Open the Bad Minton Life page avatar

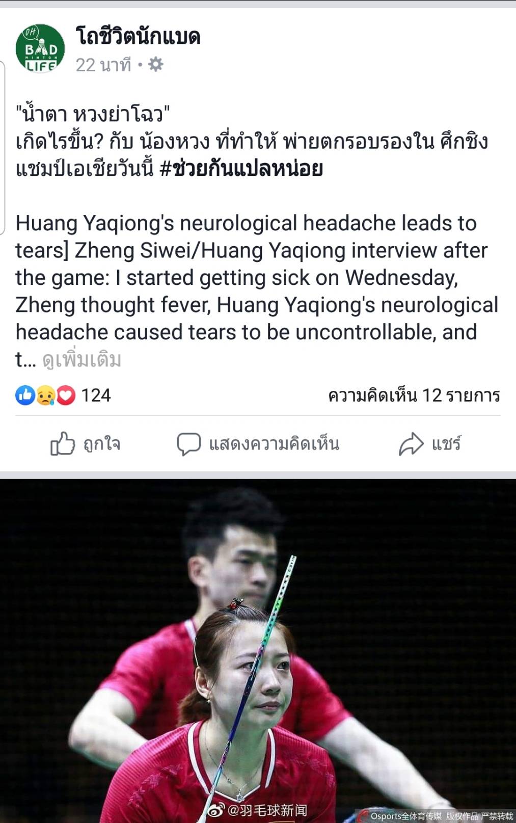[40, 48]
